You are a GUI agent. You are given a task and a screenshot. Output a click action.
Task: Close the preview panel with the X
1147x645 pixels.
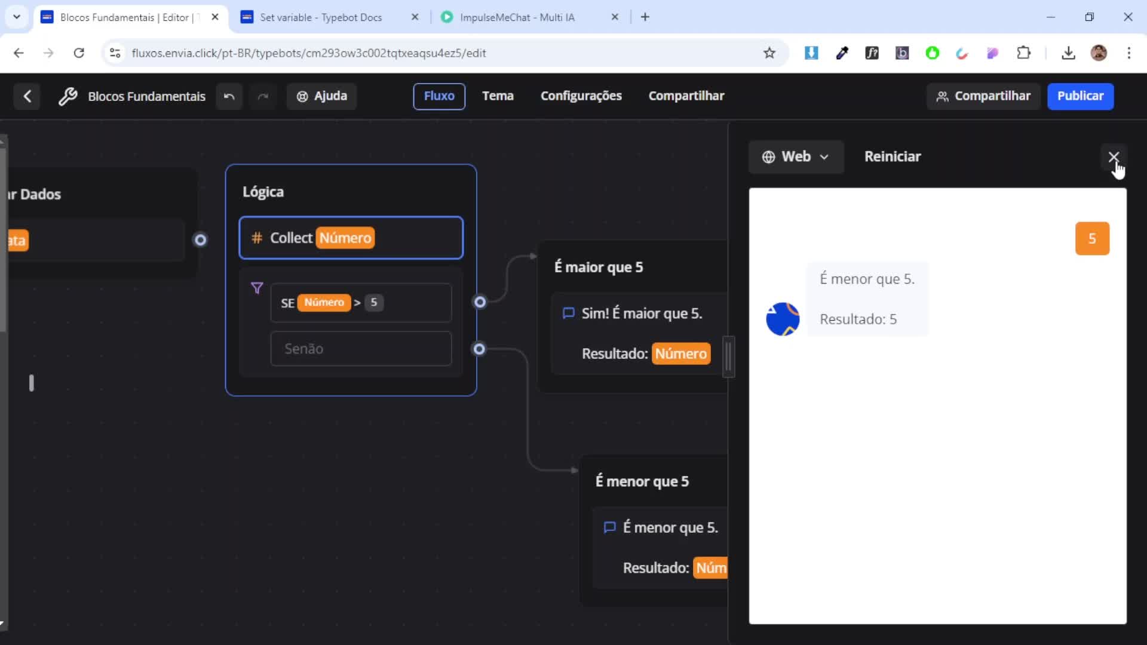point(1114,157)
